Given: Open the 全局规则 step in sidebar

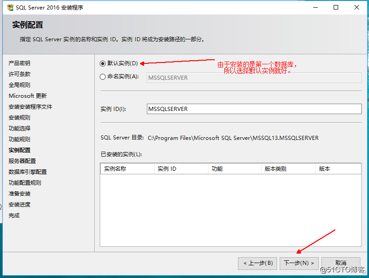Looking at the screenshot, I should [19, 85].
